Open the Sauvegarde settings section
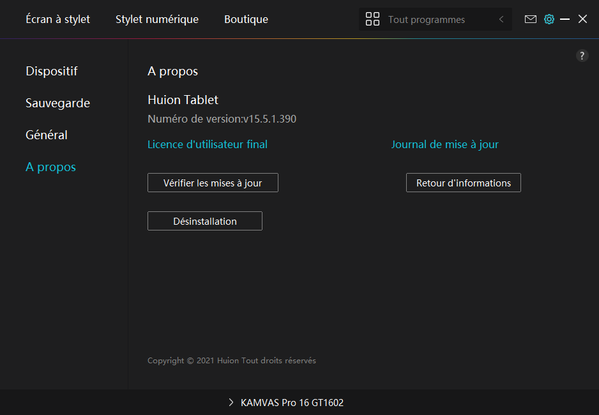 point(57,103)
